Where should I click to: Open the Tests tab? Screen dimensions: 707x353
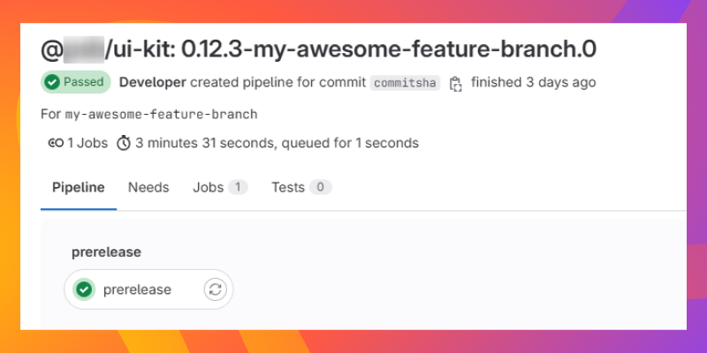click(301, 187)
